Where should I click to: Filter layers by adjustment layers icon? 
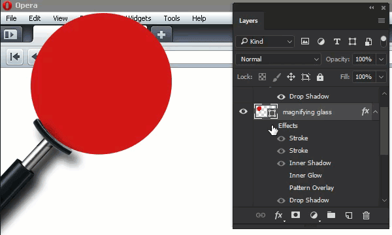pos(321,42)
